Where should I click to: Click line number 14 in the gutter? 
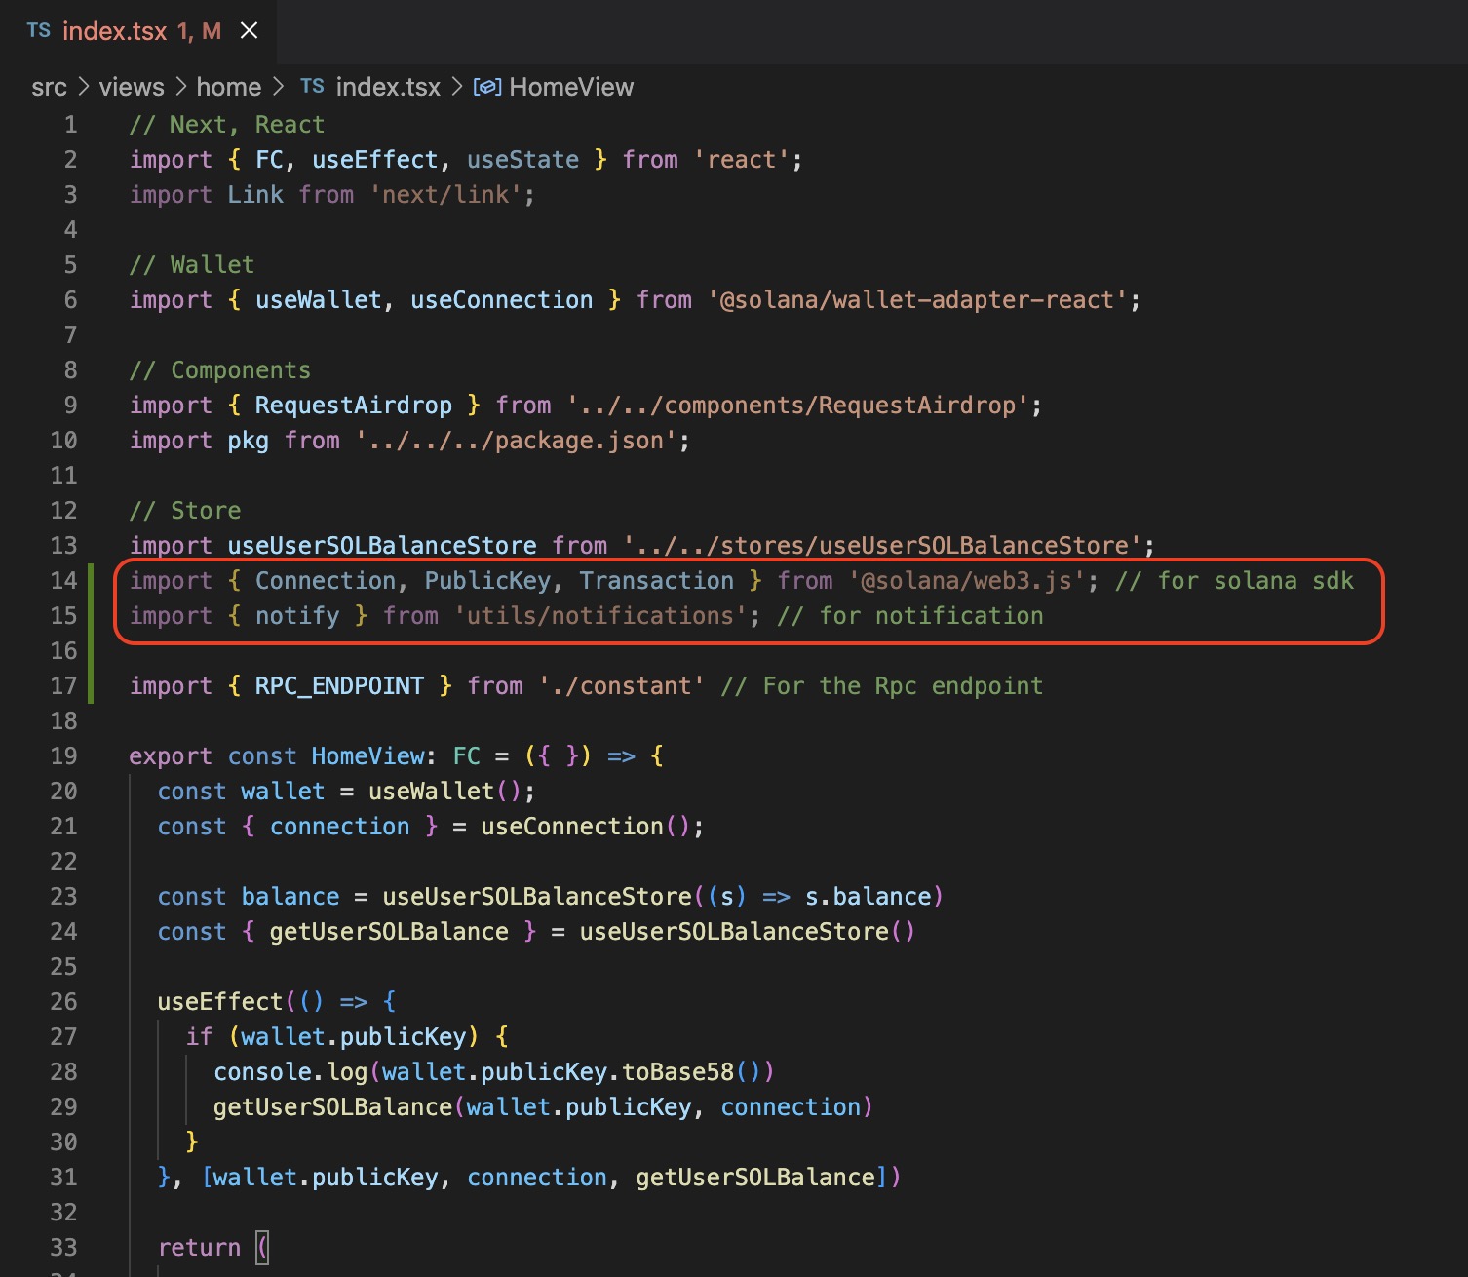63,581
